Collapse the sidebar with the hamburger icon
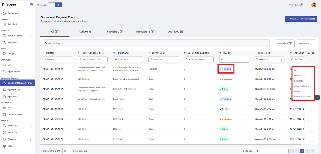The height and width of the screenshot is (154, 321). [31, 5]
